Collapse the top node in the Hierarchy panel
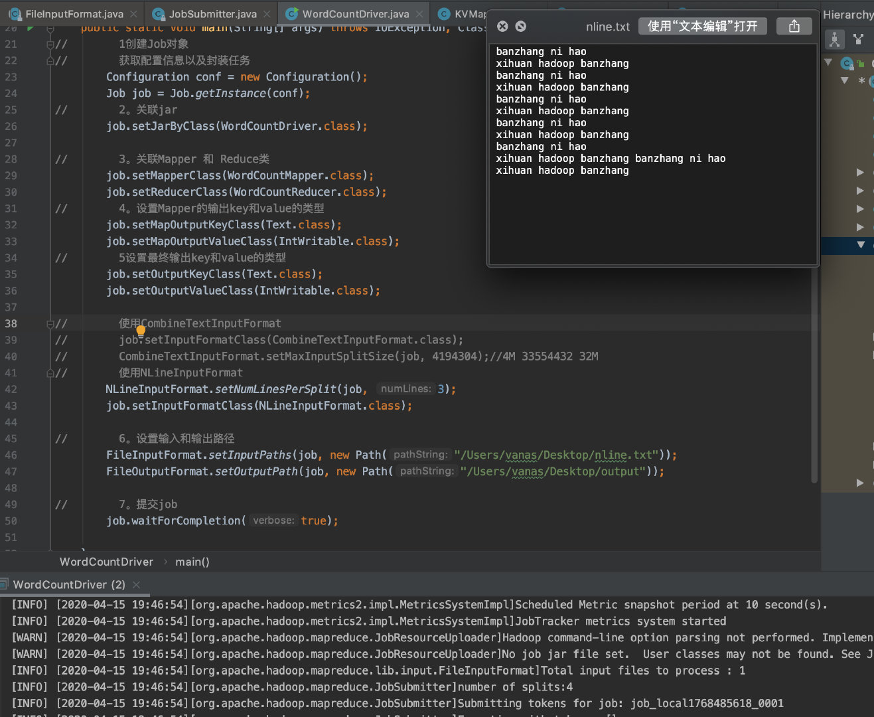The height and width of the screenshot is (717, 874). coord(828,62)
